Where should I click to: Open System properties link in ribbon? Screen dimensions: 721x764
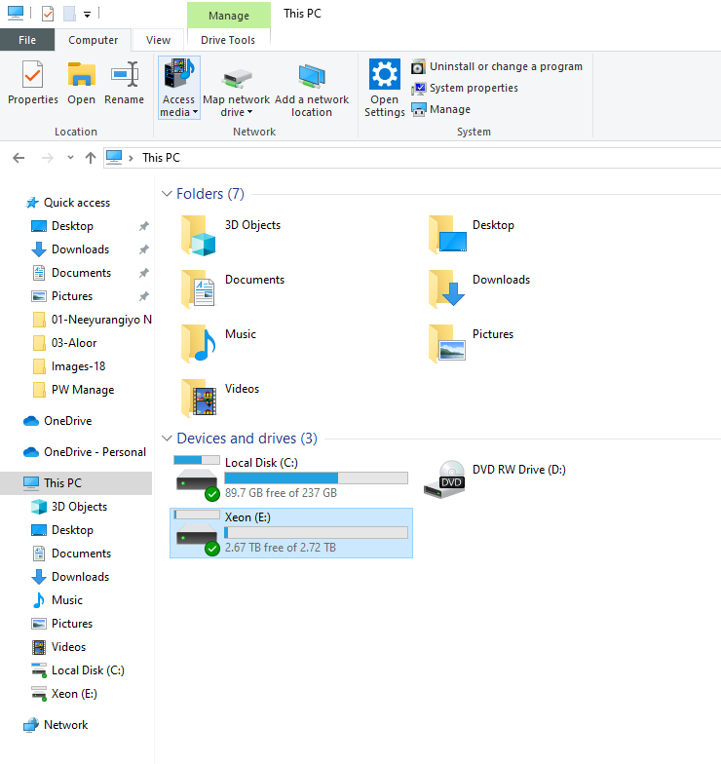click(x=464, y=88)
